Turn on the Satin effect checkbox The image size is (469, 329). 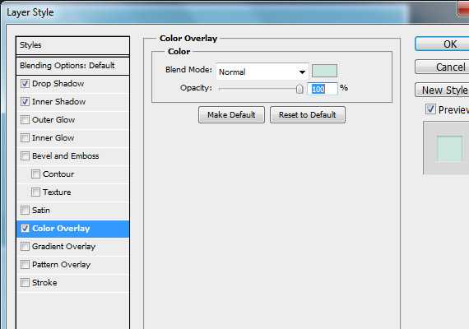tap(26, 211)
